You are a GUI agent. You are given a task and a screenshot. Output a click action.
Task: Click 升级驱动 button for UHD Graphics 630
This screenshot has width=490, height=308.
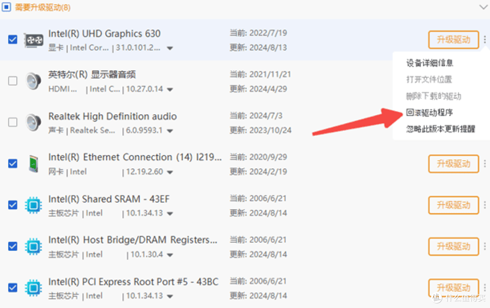point(453,39)
